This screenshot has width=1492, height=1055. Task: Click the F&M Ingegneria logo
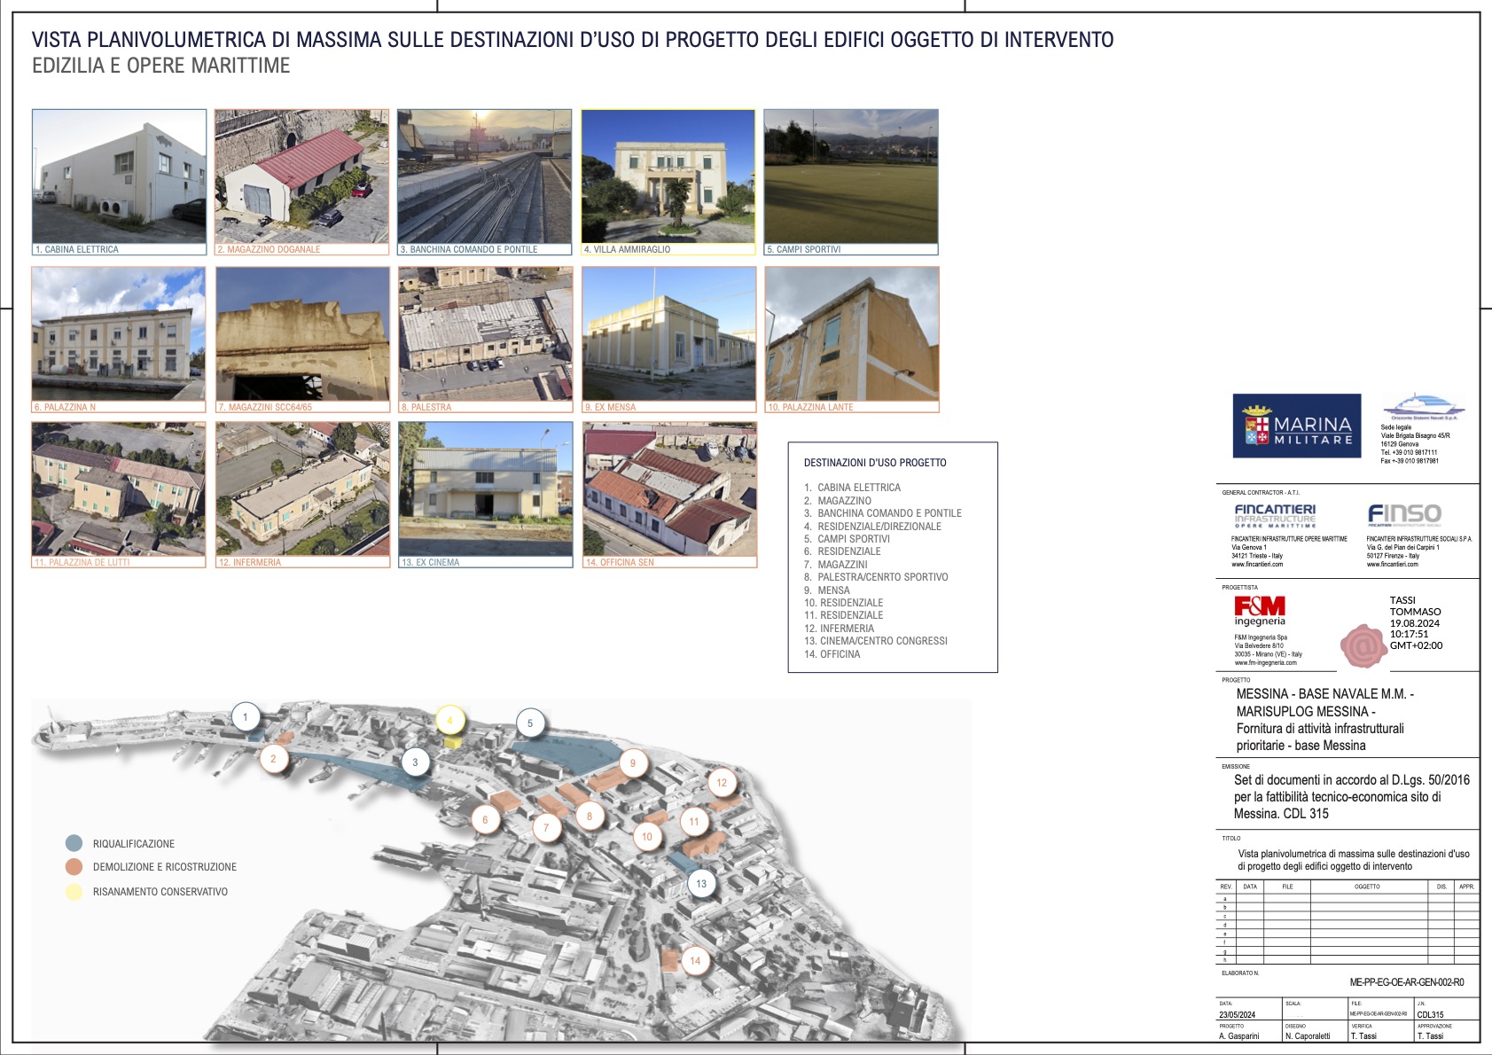(x=1259, y=610)
